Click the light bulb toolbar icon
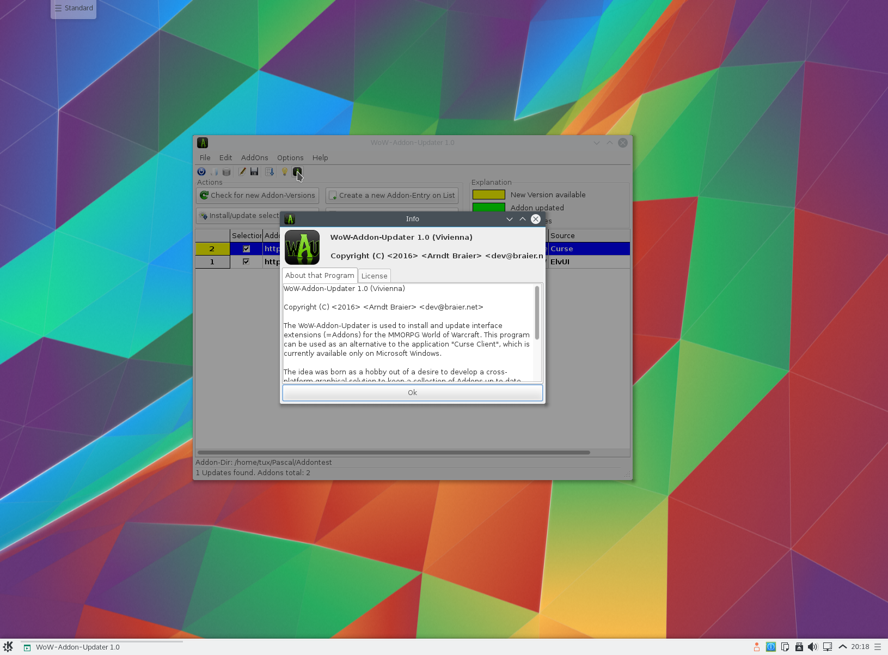The height and width of the screenshot is (655, 888). tap(284, 172)
